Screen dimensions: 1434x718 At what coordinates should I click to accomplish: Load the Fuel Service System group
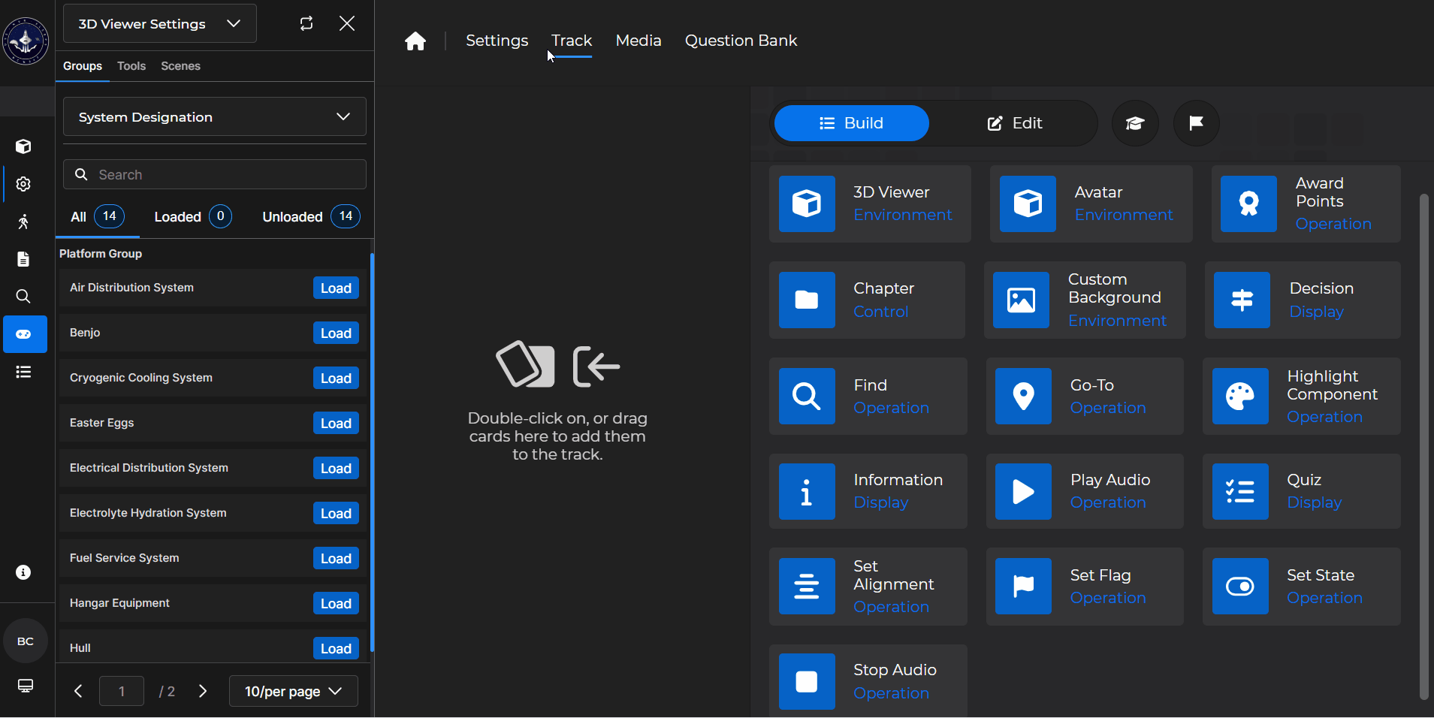pyautogui.click(x=336, y=559)
